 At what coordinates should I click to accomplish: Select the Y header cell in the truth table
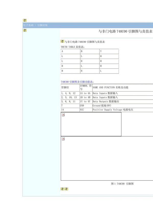pos(109,51)
